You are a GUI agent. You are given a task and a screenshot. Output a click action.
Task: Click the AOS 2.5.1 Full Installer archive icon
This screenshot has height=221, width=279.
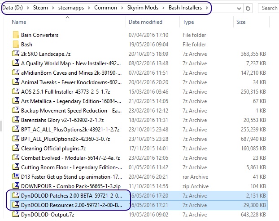click(16, 91)
